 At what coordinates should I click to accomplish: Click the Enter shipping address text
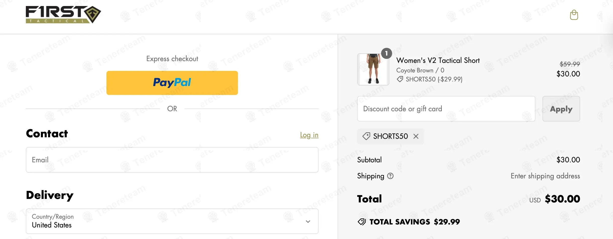545,176
